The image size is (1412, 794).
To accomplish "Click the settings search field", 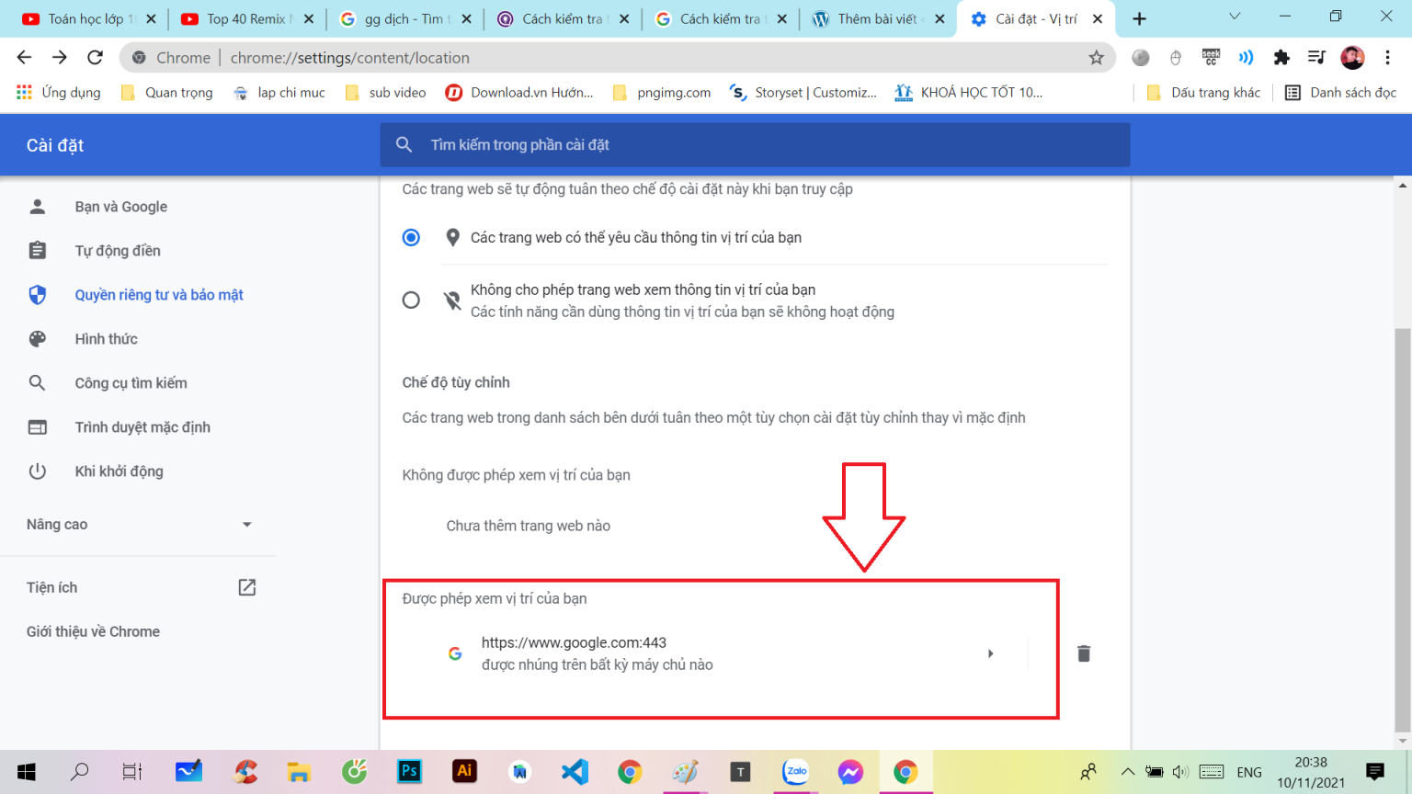I will pyautogui.click(x=754, y=145).
